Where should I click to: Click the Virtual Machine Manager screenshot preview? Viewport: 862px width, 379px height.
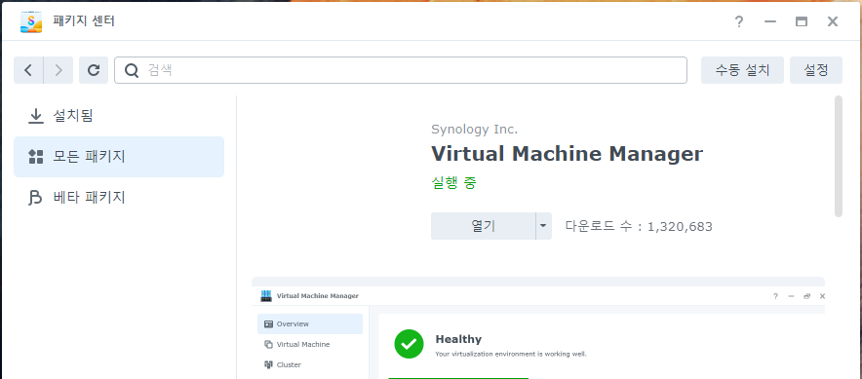(538, 328)
